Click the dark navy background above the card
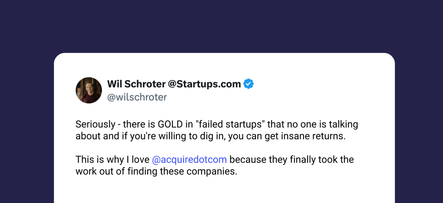 (221, 26)
